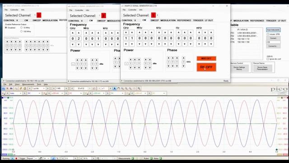Viewport: 289px width, 163px height.
Task: Toggle MOD OFF button in front generator window
Action: pyautogui.click(x=206, y=58)
